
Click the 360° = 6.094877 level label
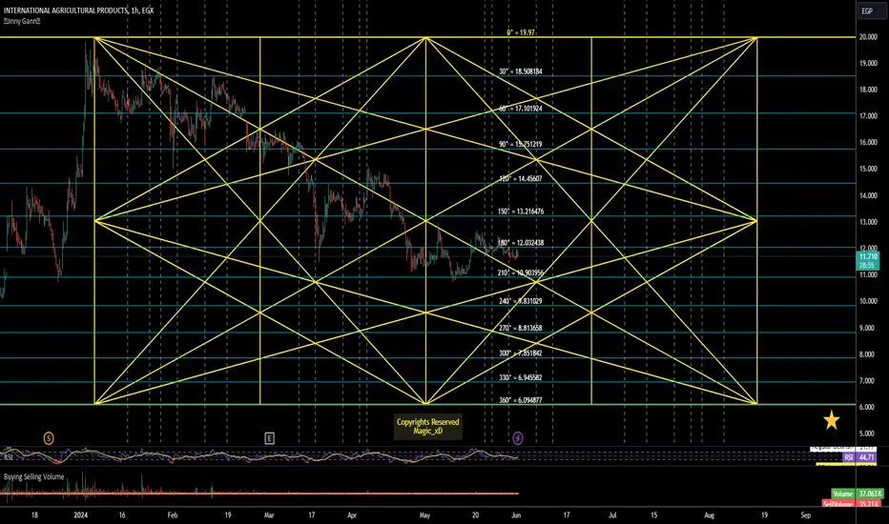click(x=521, y=400)
